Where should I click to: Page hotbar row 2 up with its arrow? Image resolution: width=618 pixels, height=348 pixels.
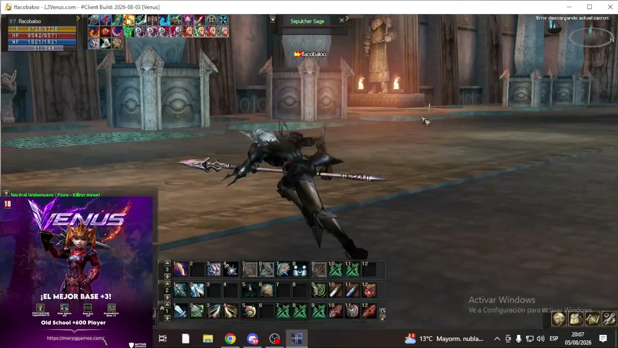point(168,284)
